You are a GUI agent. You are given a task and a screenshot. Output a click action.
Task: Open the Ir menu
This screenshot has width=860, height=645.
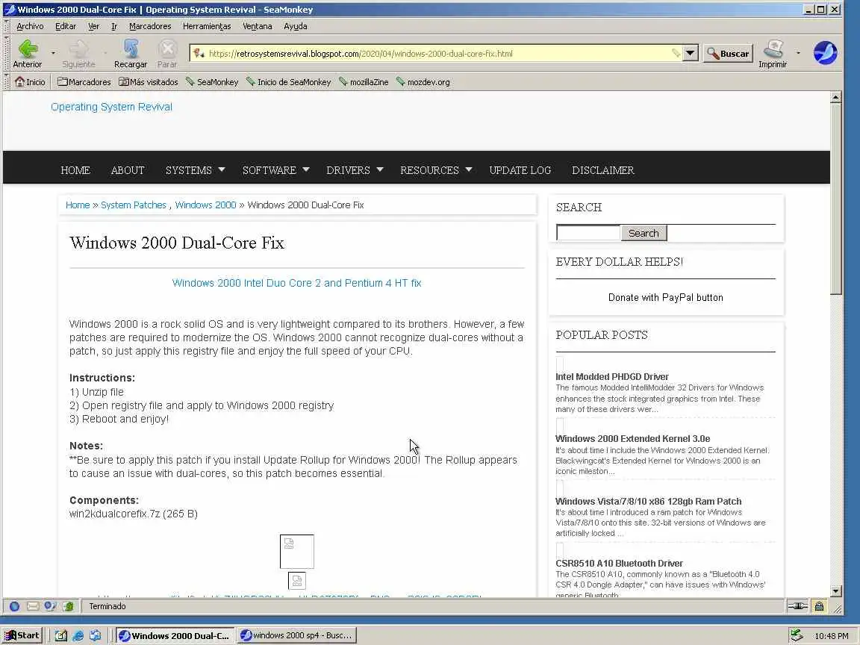click(x=114, y=26)
